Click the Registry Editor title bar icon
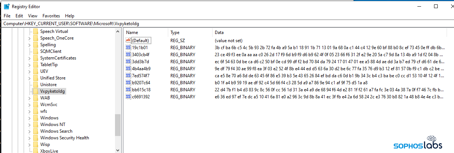 [x=7, y=6]
